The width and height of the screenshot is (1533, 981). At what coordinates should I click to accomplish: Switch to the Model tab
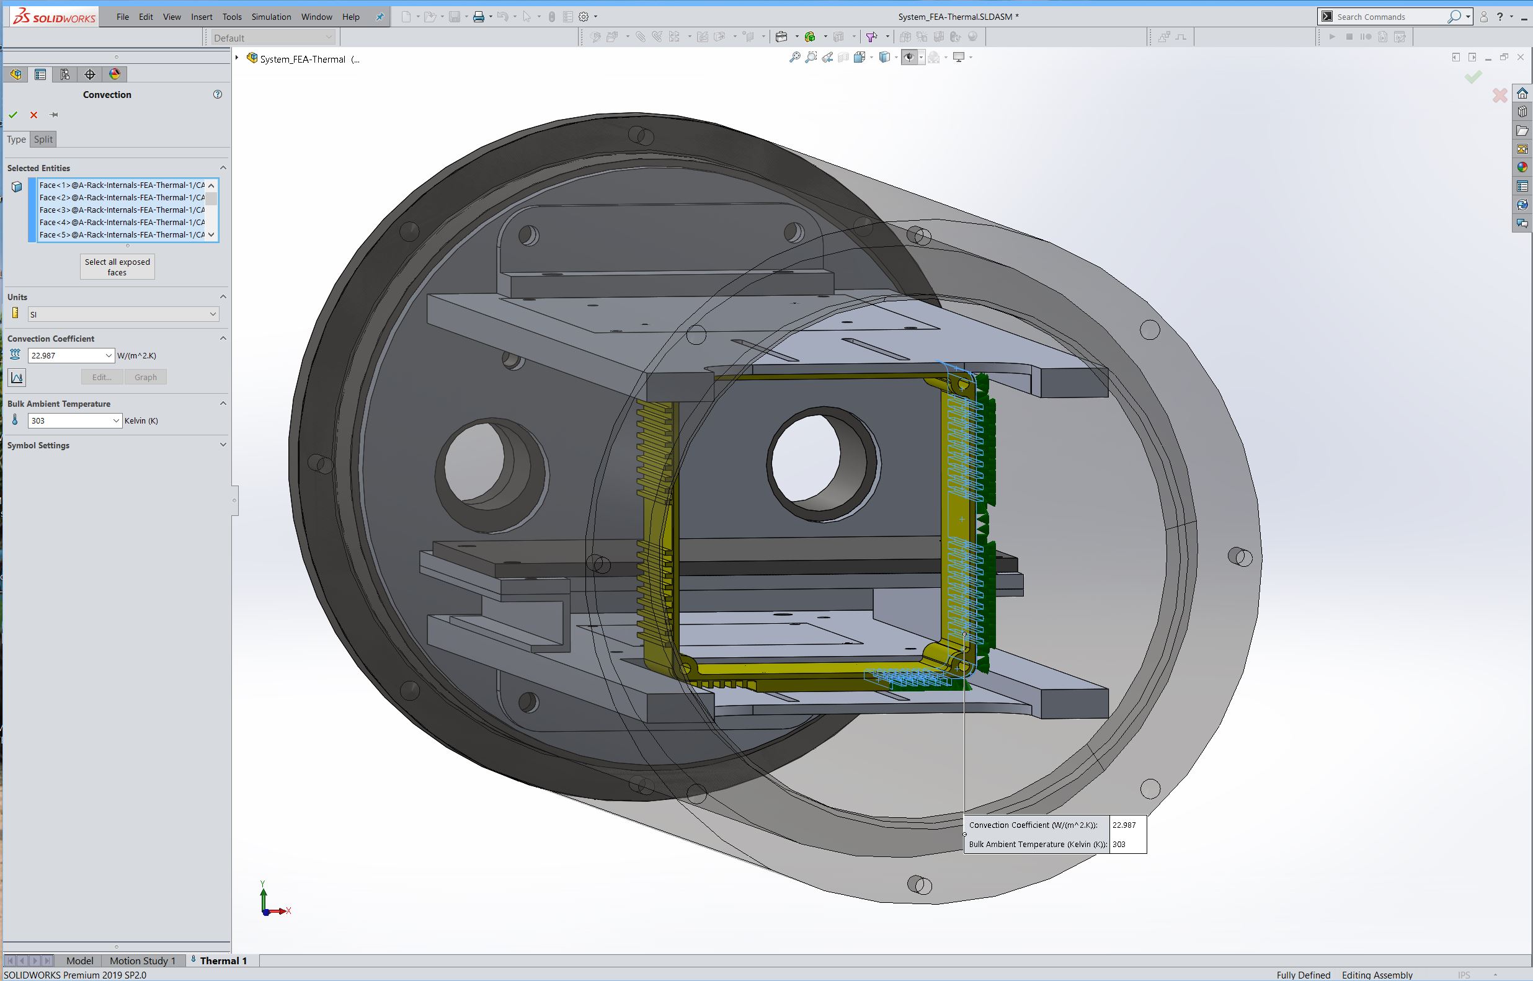click(79, 961)
